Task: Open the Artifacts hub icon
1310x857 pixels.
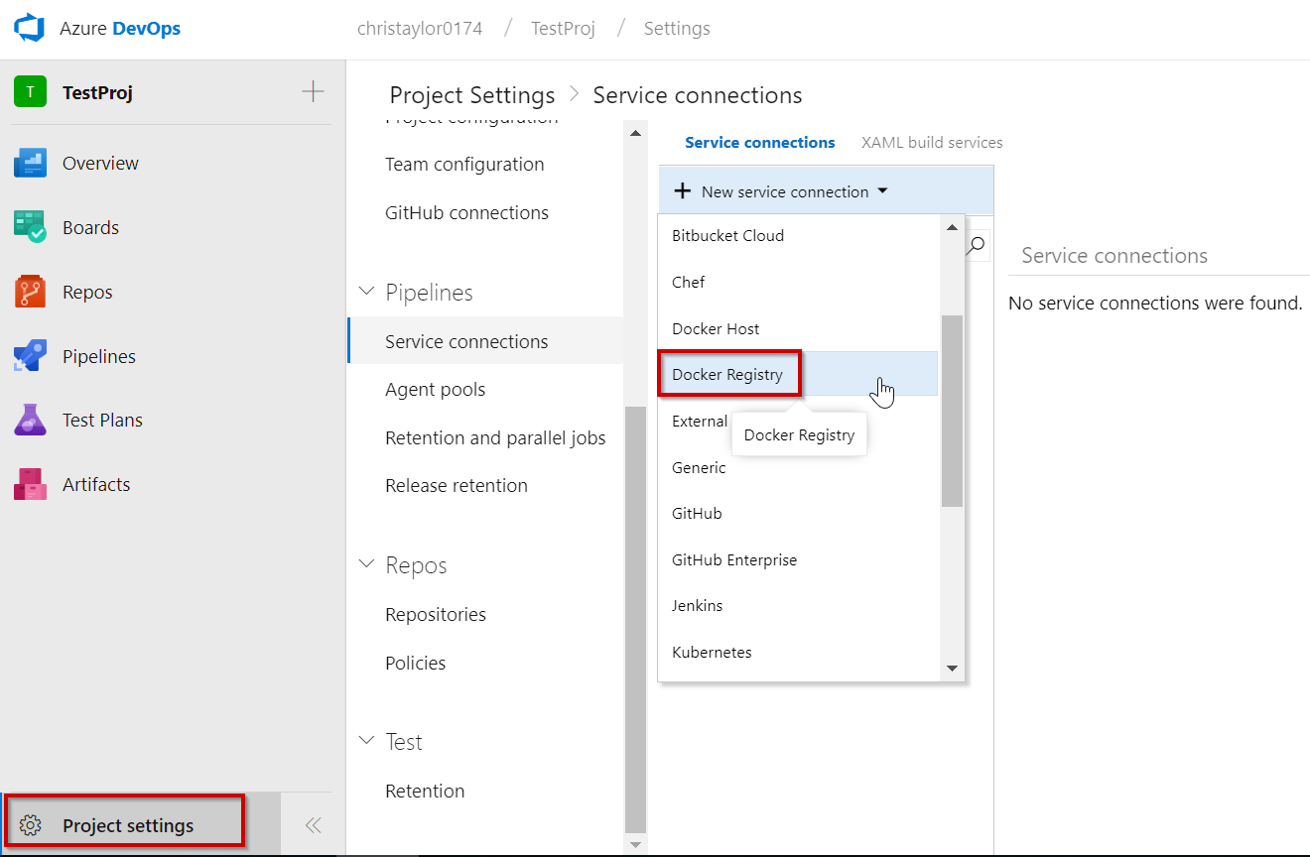Action: [30, 485]
